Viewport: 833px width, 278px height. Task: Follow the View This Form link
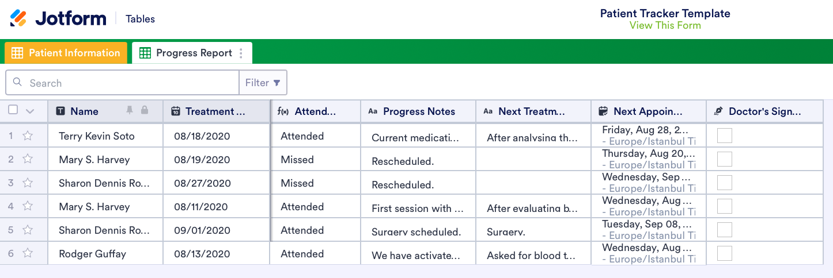click(665, 25)
